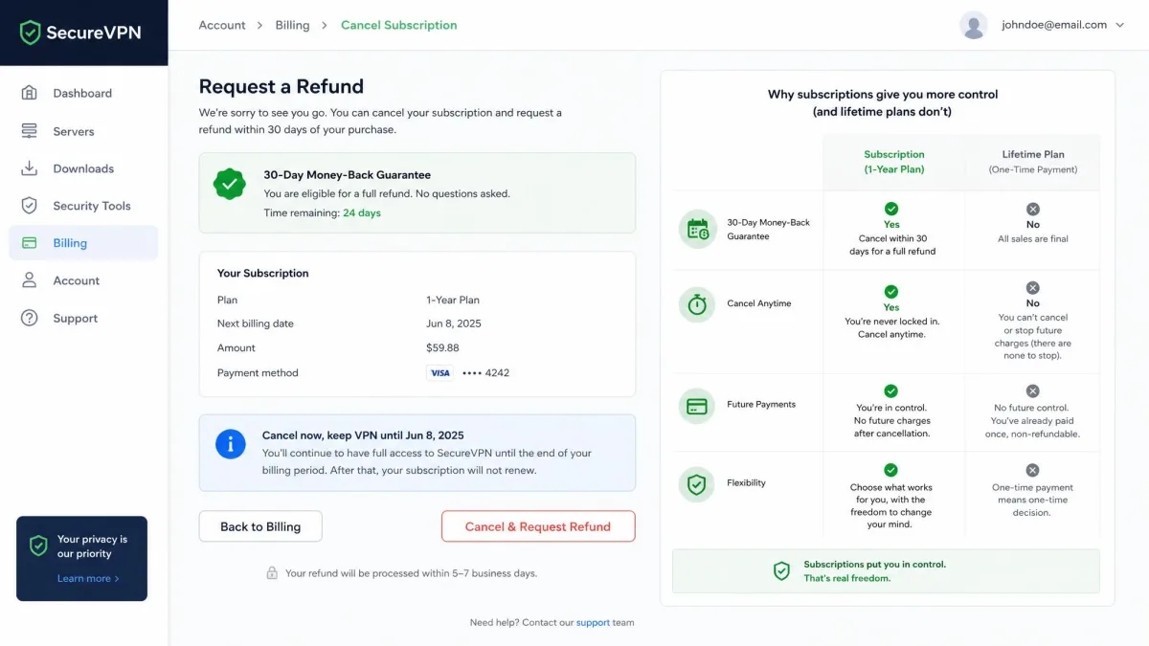
Task: Click the Flexibility shield icon
Action: (697, 484)
